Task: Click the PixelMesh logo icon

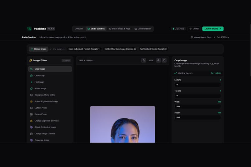Action: click(29, 29)
